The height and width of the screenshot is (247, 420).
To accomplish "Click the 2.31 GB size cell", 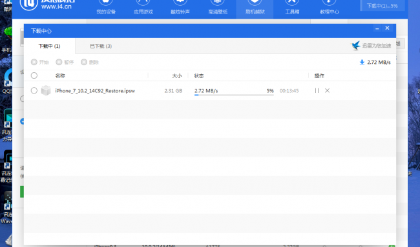I will [173, 91].
